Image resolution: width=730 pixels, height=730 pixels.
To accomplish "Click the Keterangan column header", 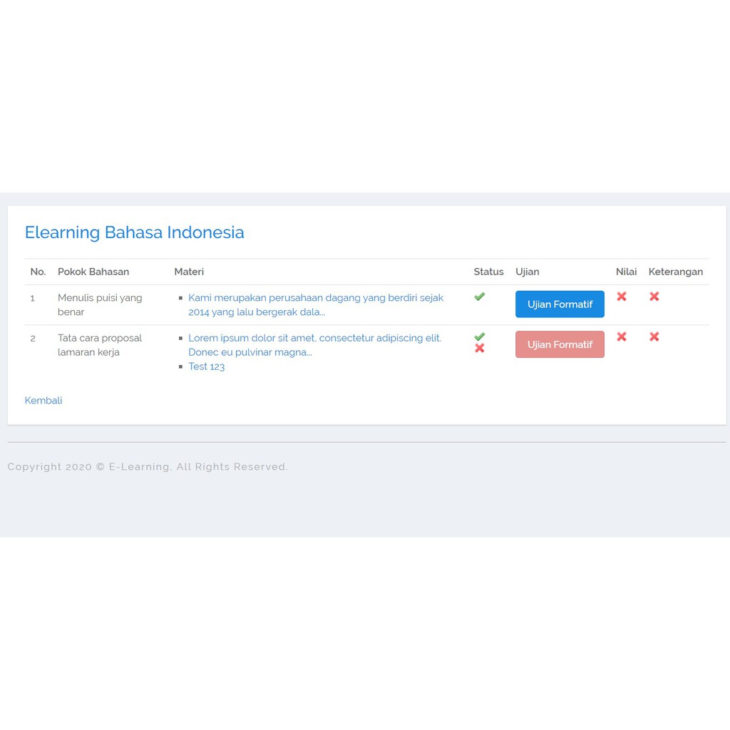I will point(675,272).
